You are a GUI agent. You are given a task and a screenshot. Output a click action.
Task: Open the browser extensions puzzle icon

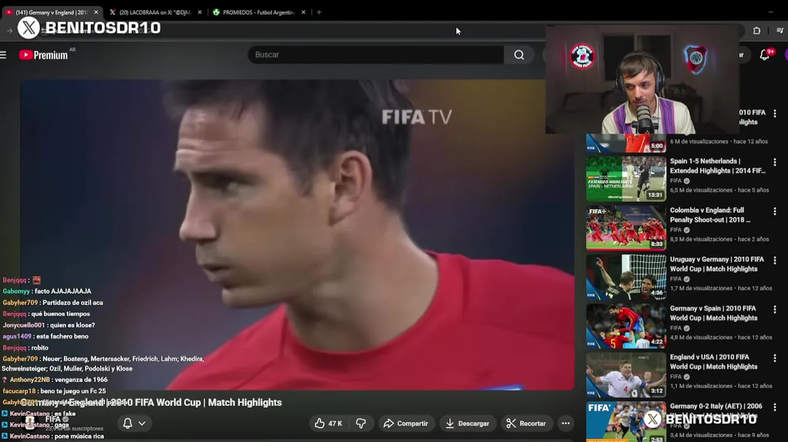[x=757, y=31]
